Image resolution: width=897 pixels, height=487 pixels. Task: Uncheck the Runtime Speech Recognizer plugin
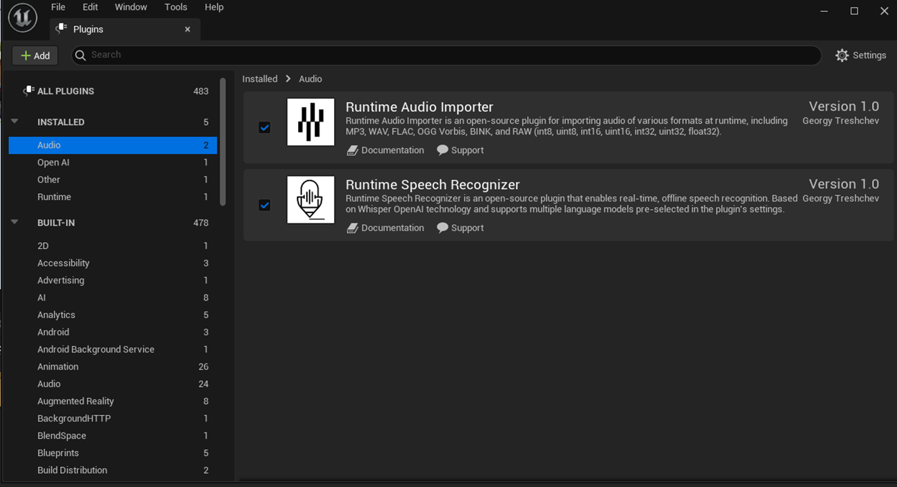[264, 205]
